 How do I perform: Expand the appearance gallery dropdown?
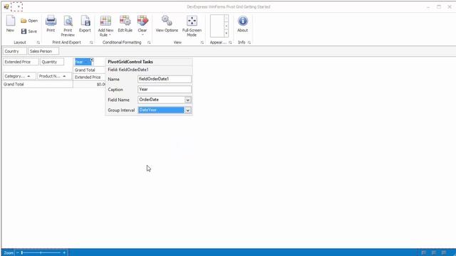(x=227, y=33)
